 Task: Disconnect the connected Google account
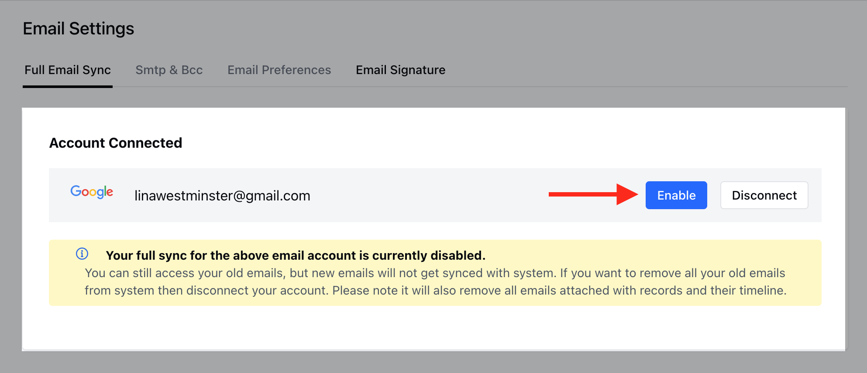tap(764, 195)
